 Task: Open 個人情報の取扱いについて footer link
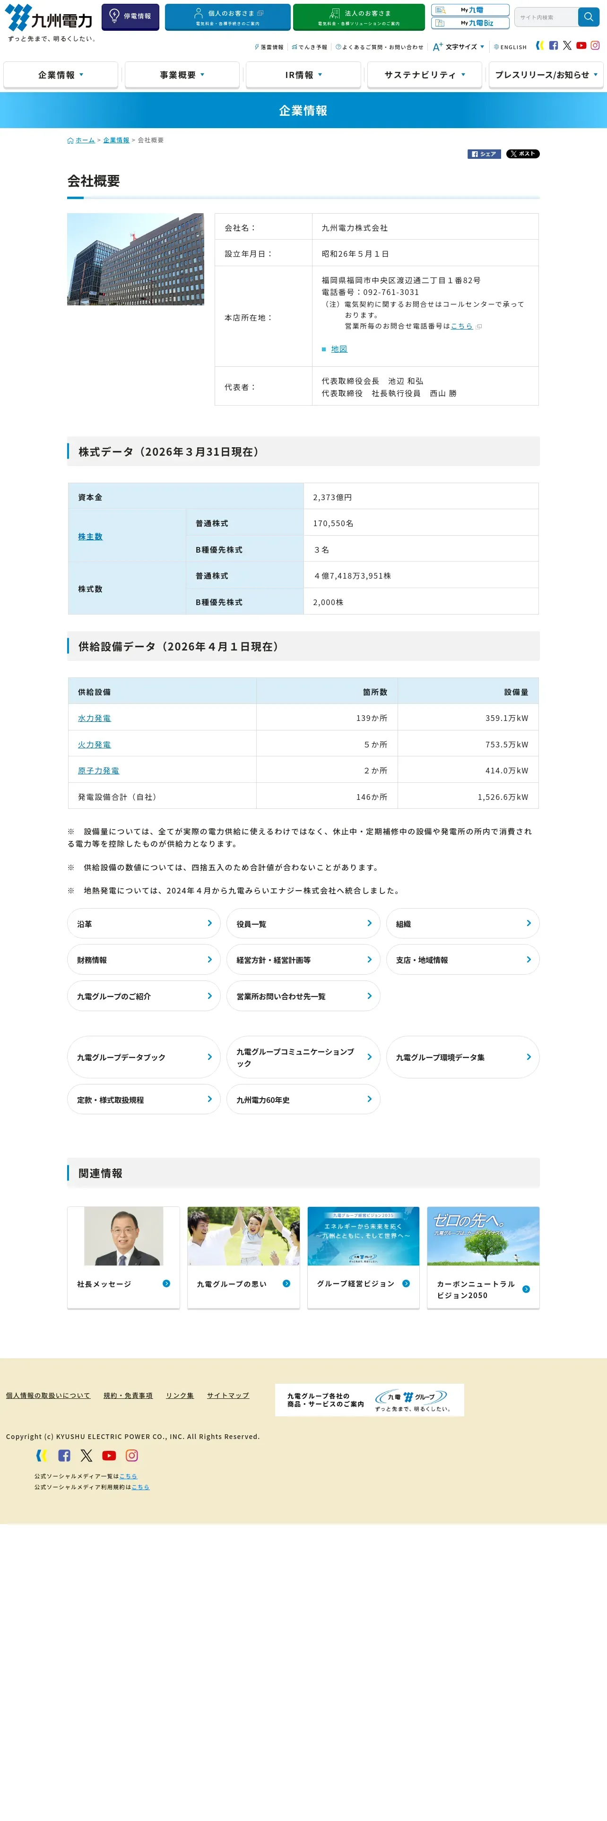coord(48,1396)
